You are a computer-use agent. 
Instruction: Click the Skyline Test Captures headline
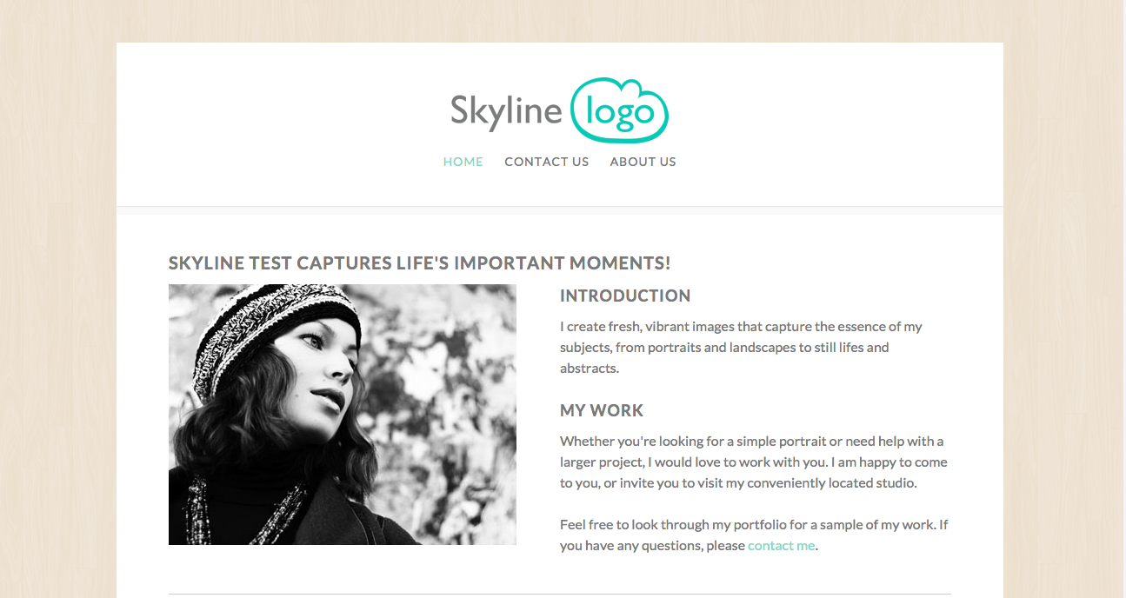(x=419, y=263)
